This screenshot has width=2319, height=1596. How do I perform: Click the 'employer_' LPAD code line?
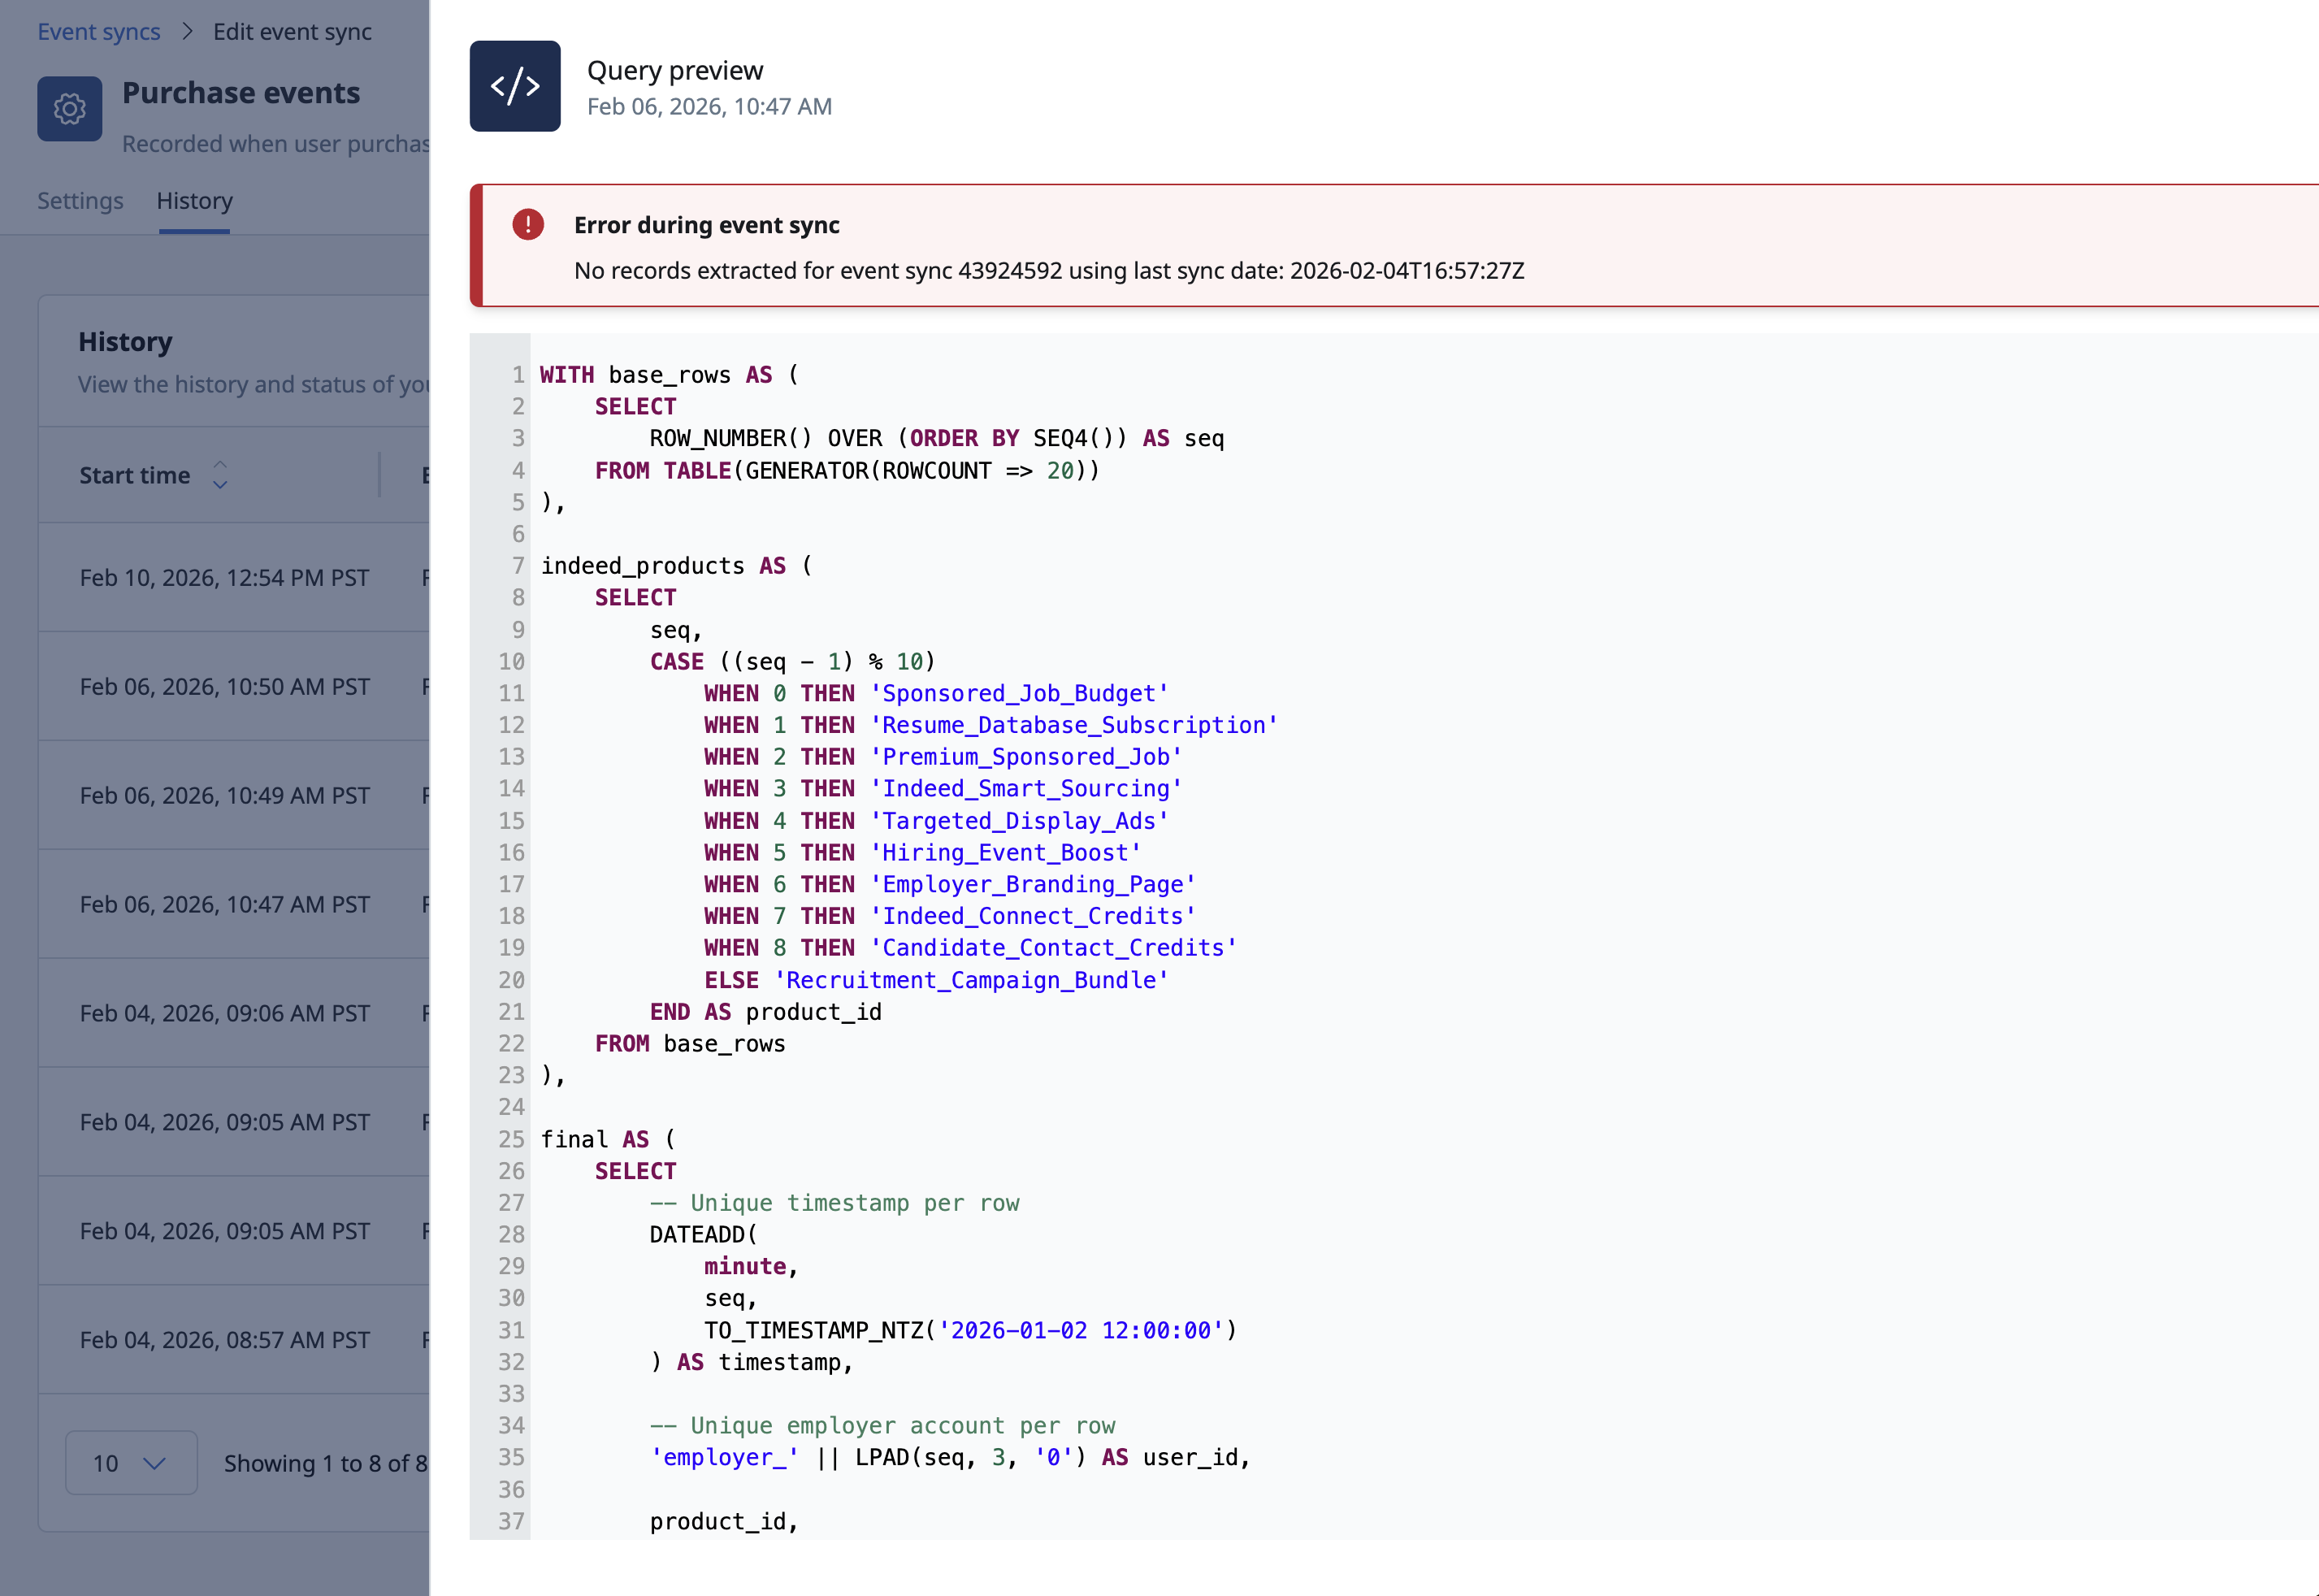pyautogui.click(x=950, y=1458)
